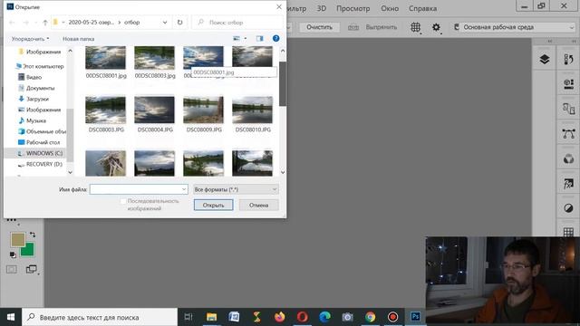Viewport: 580px width, 326px height.
Task: Open the address bar path dropdown arrow
Action: point(165,22)
